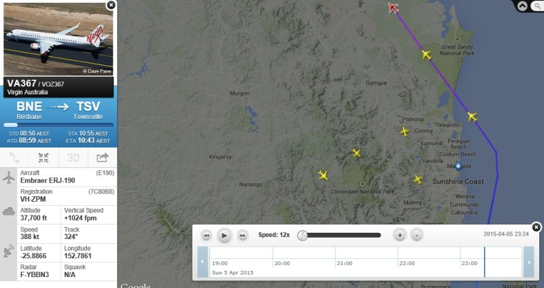Play the flight playback

(x=224, y=236)
